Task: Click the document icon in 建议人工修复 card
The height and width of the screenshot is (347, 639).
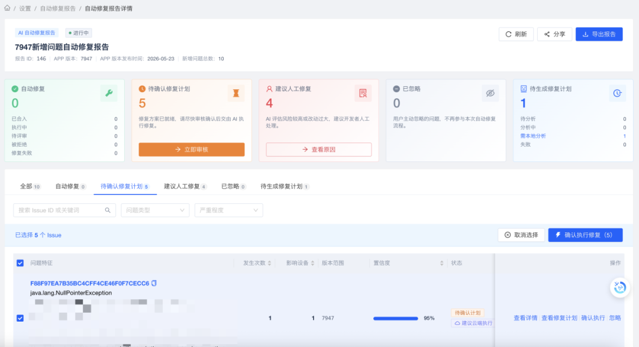Action: point(363,93)
